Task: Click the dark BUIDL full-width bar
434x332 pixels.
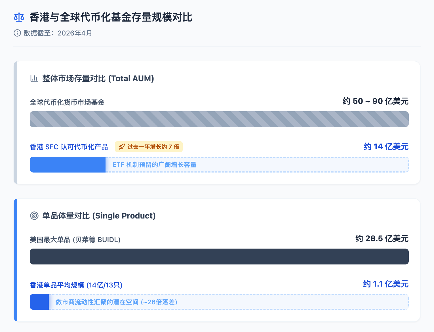Action: 219,257
